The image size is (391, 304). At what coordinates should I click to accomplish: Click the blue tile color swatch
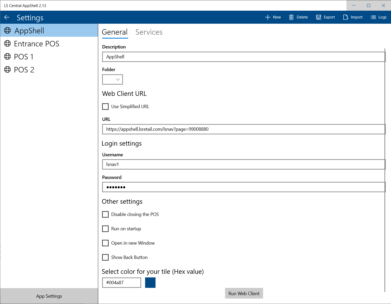coord(150,283)
